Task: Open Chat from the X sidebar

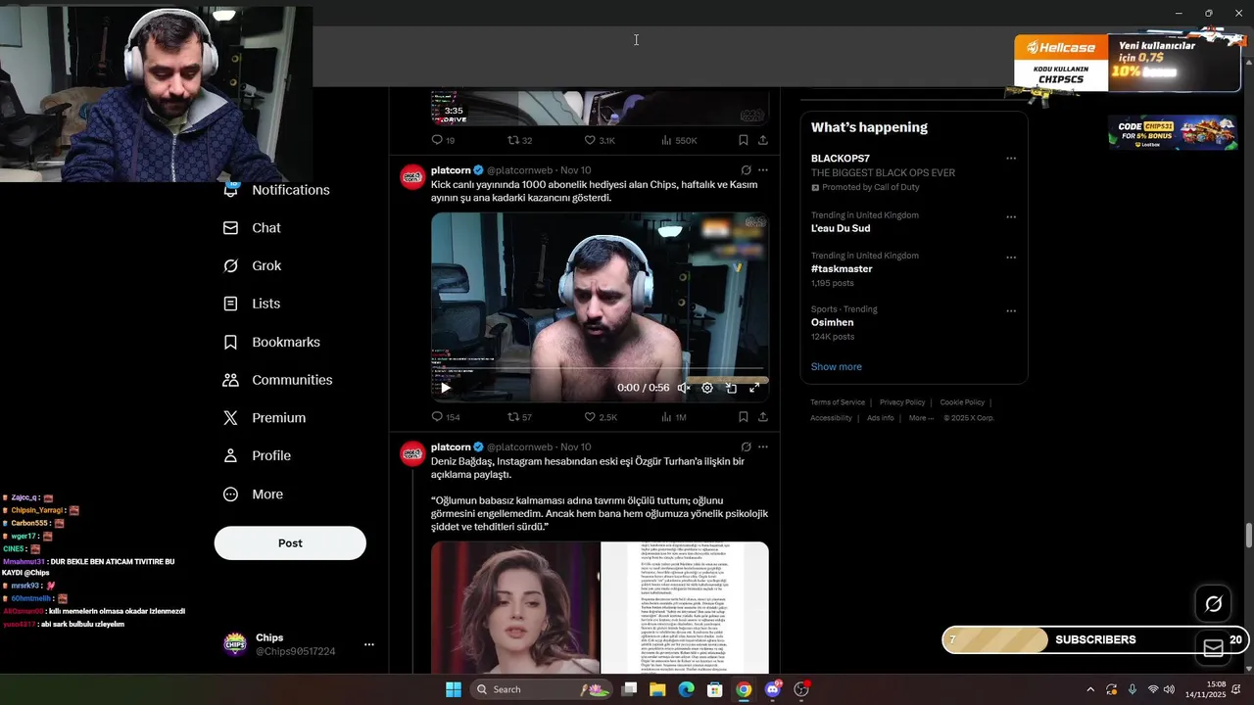Action: [x=253, y=228]
